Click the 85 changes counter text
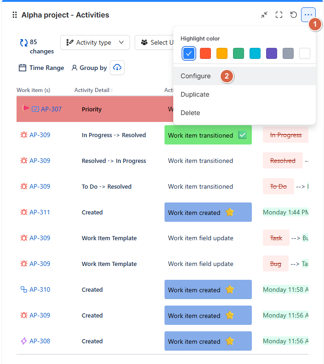Screen dimensions: 324x364 (x=42, y=46)
